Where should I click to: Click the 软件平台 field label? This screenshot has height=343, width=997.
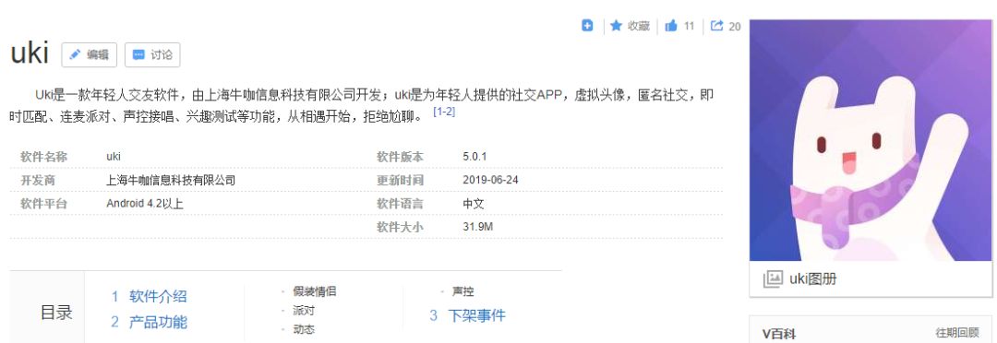click(x=43, y=204)
